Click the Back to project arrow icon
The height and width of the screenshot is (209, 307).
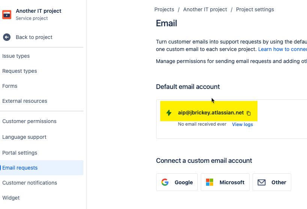7,37
